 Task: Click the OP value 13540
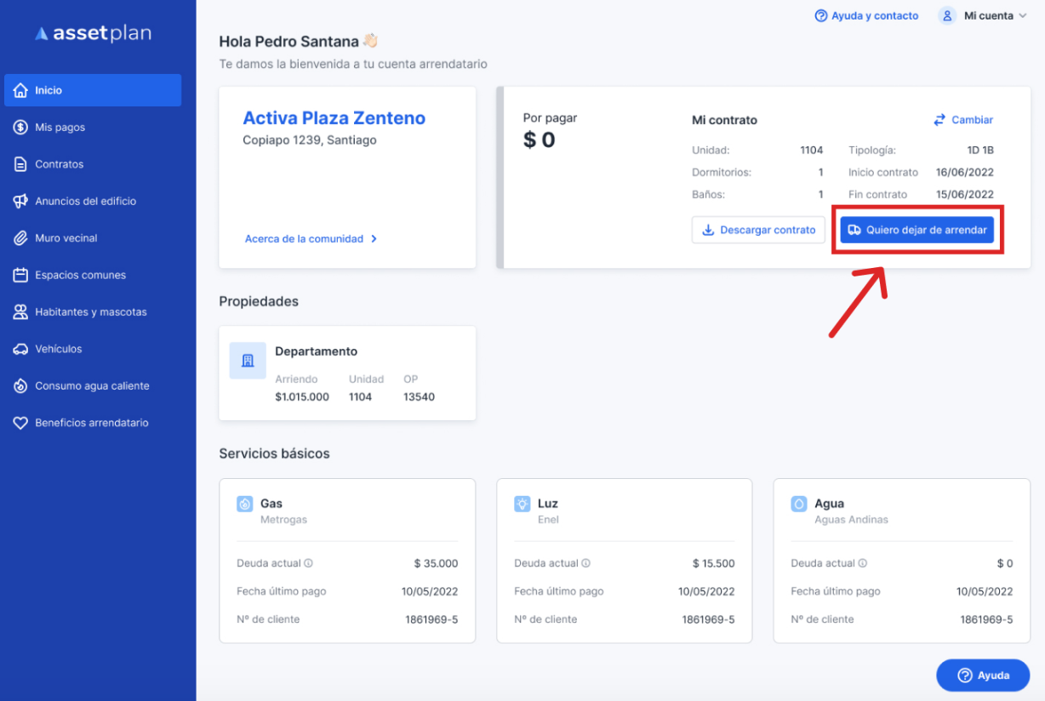click(x=420, y=396)
